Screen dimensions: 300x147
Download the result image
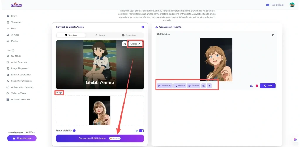(x=251, y=86)
